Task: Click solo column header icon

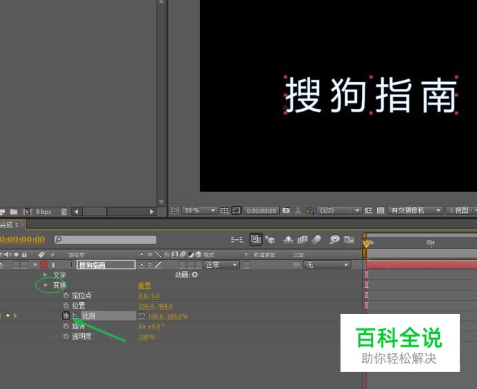Action: tap(17, 254)
